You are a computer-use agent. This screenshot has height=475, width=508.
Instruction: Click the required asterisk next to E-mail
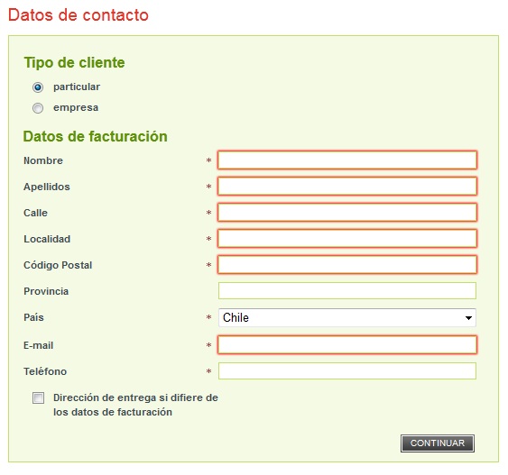[209, 345]
